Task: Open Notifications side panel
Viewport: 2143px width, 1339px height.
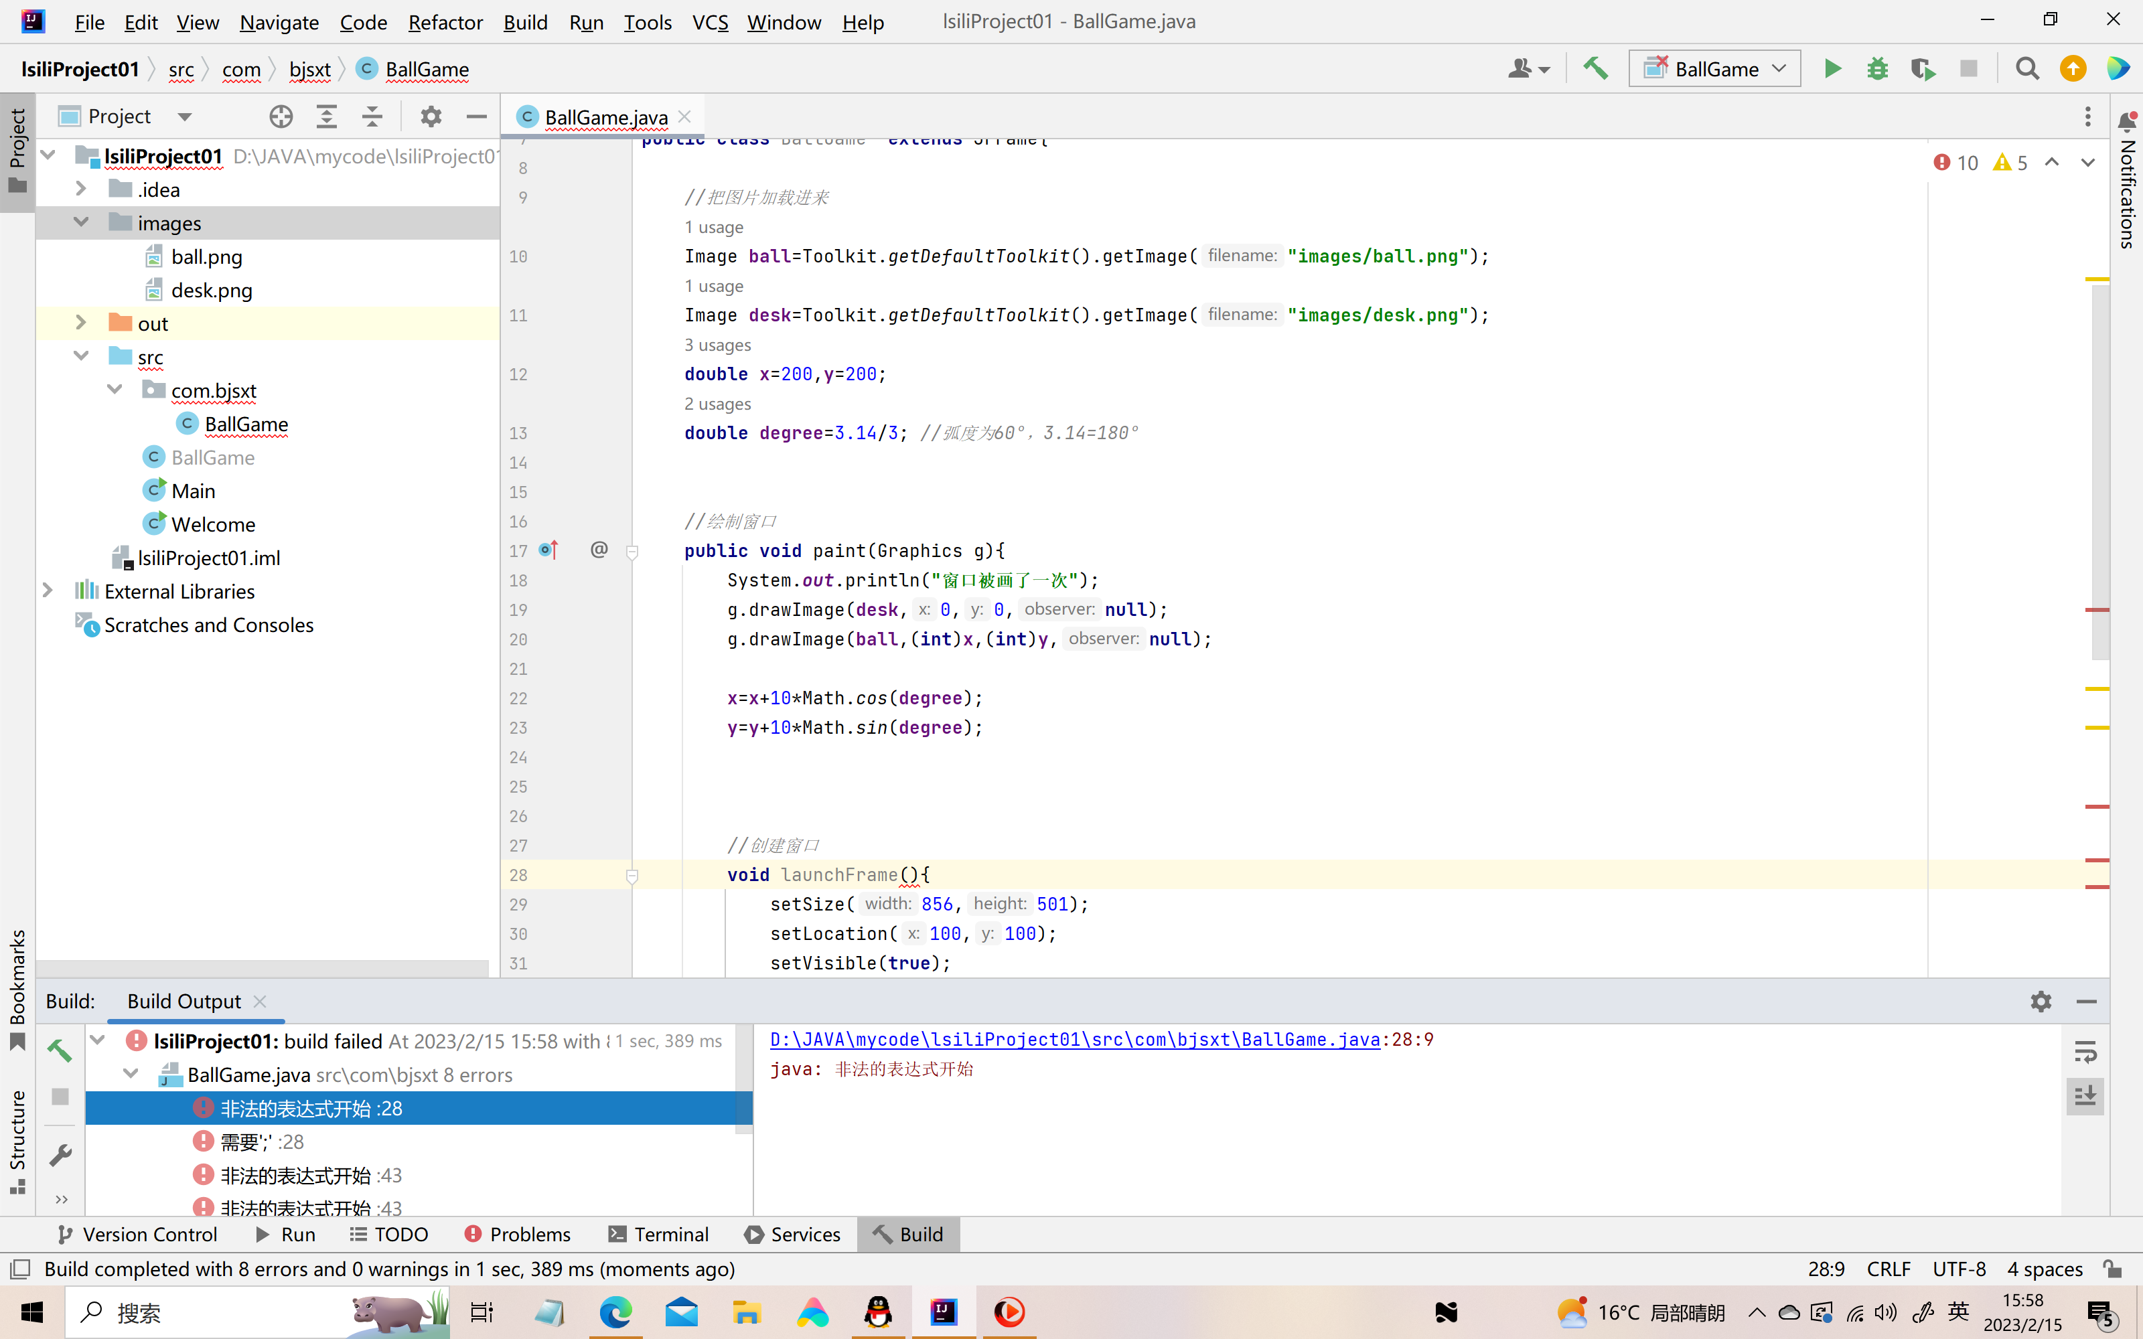Action: [x=2127, y=181]
